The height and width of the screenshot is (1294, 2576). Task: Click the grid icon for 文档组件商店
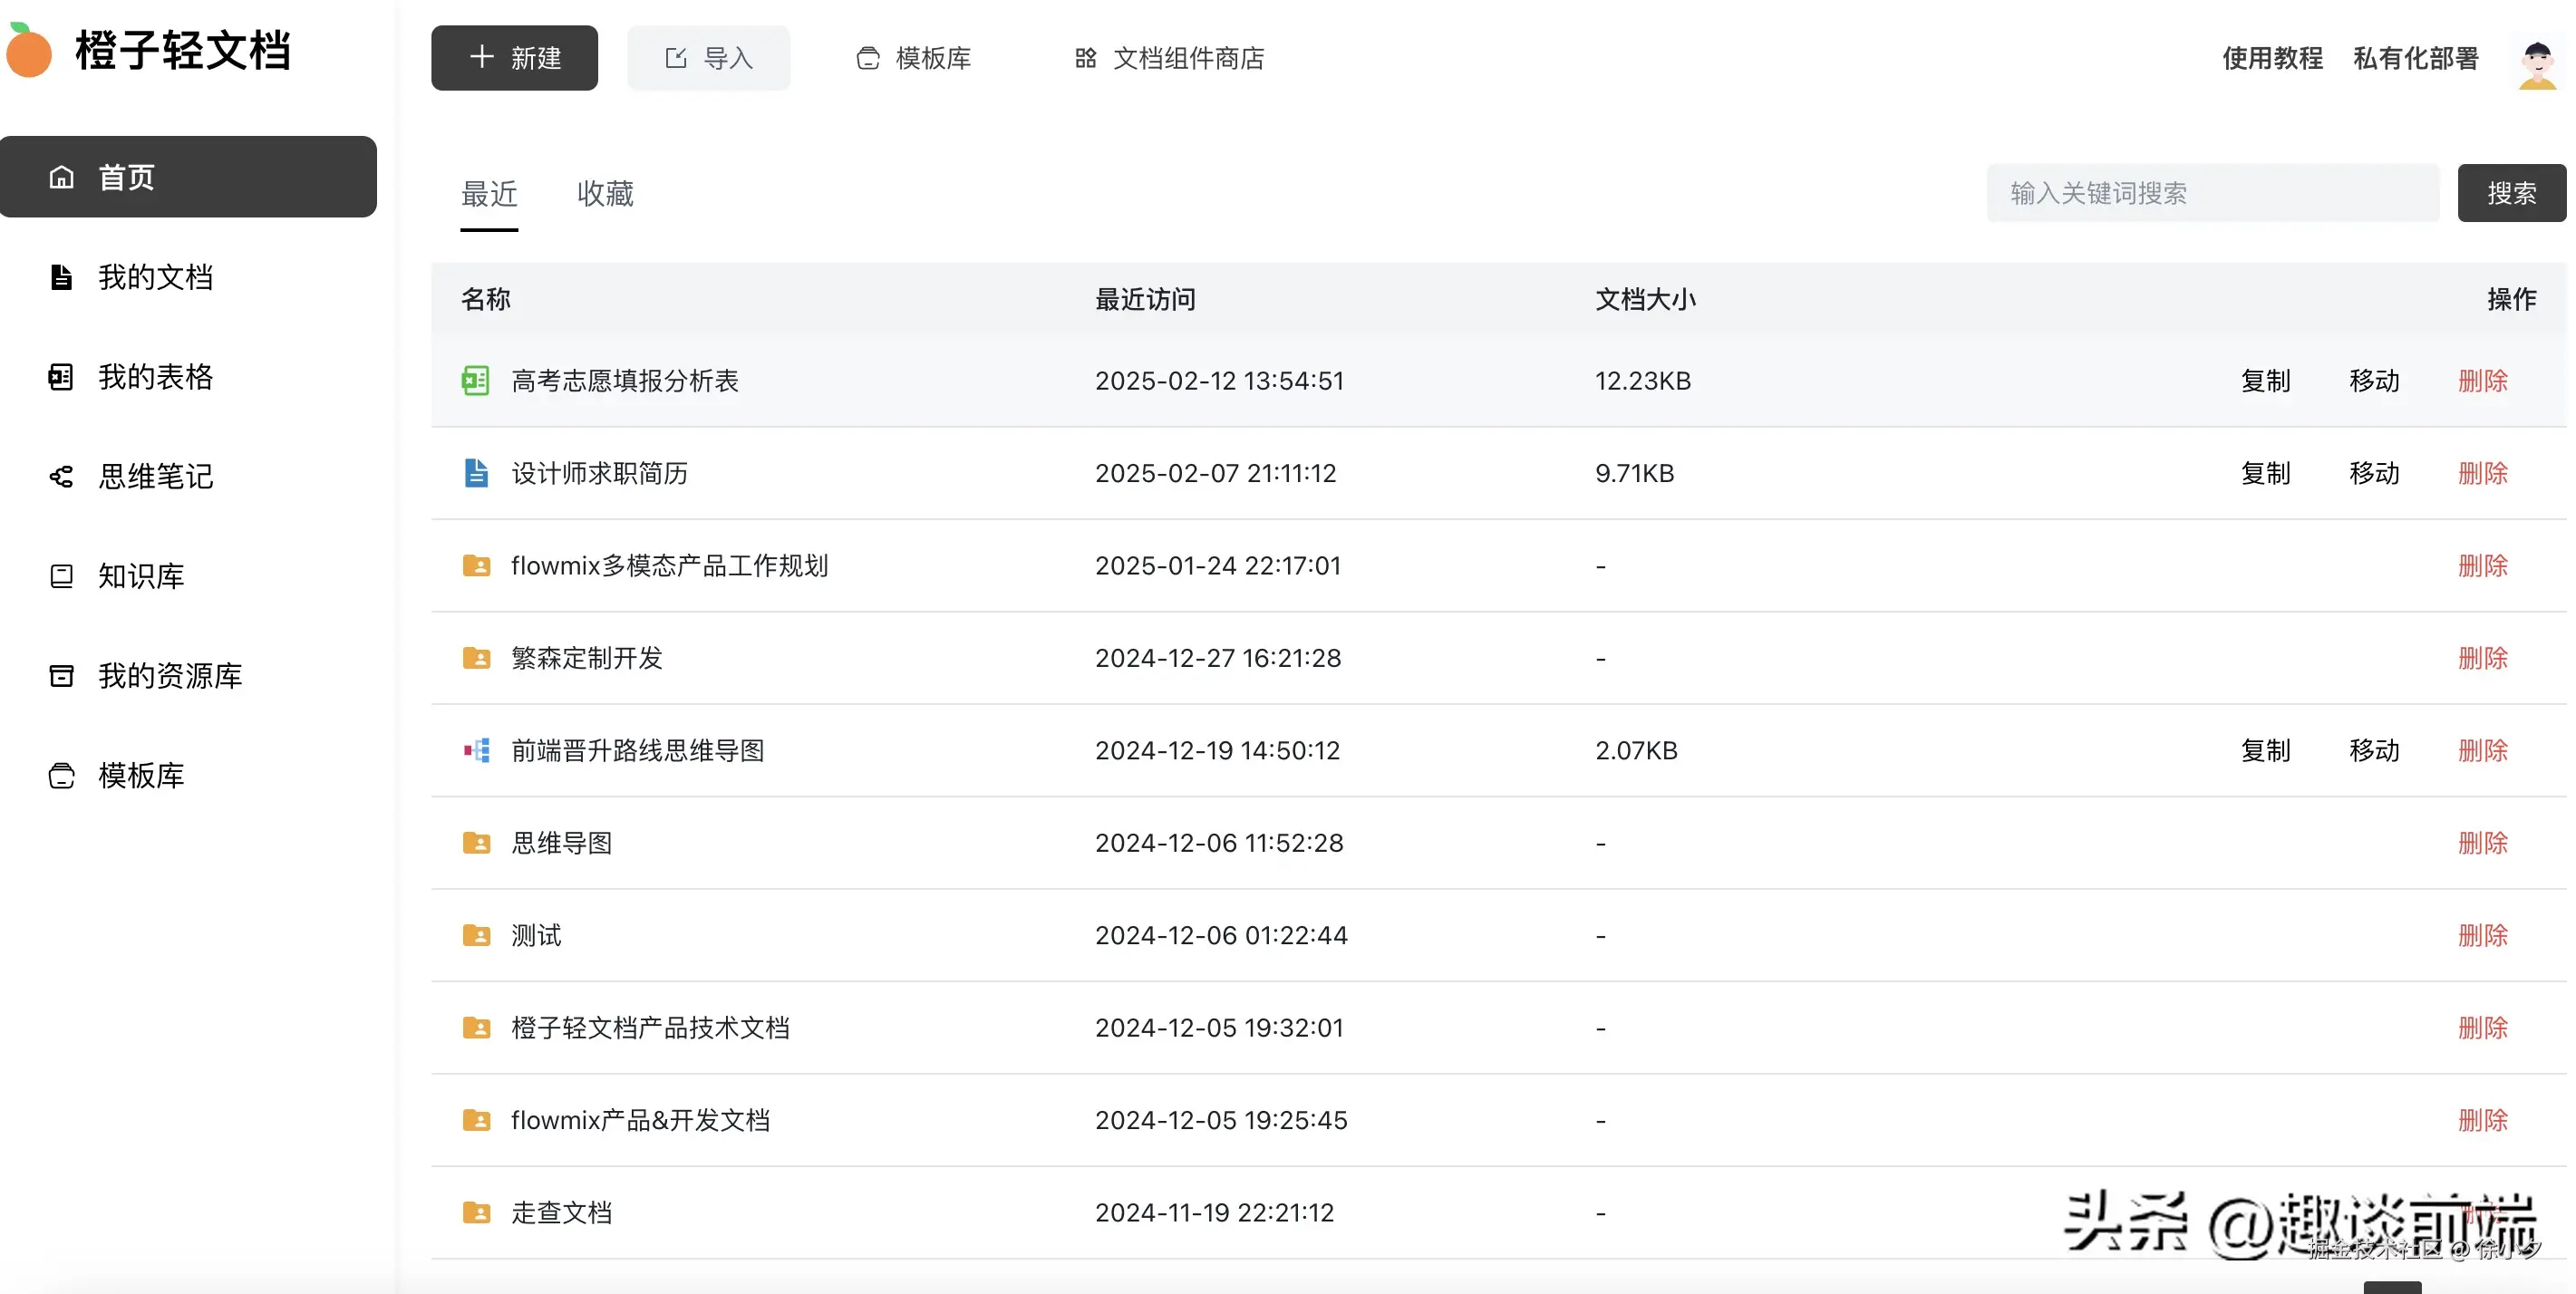coord(1086,58)
